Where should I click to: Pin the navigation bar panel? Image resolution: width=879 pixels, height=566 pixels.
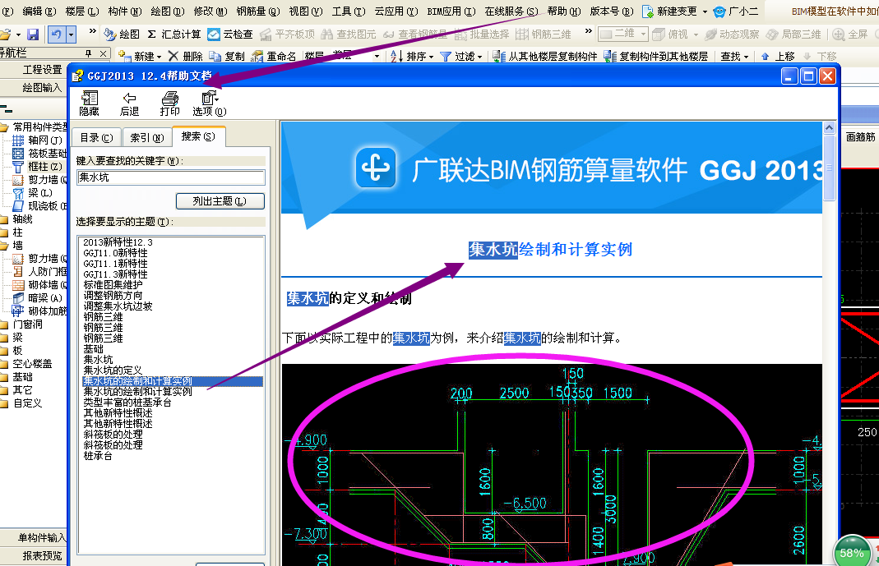89,53
